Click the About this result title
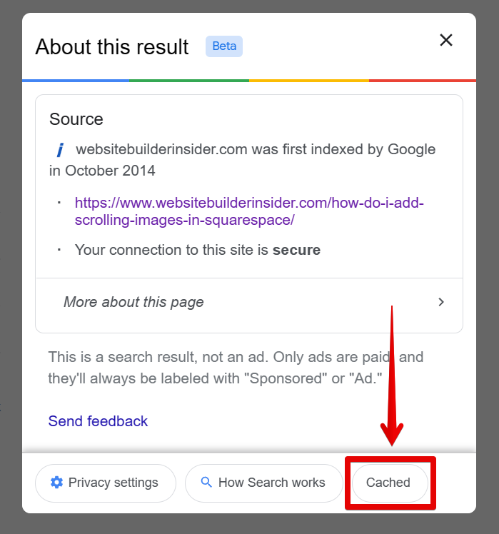 point(112,47)
